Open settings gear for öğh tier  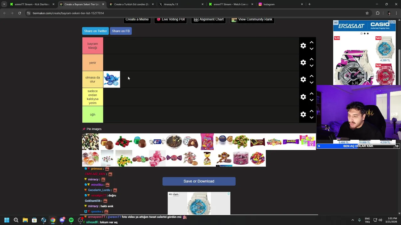pyautogui.click(x=303, y=114)
